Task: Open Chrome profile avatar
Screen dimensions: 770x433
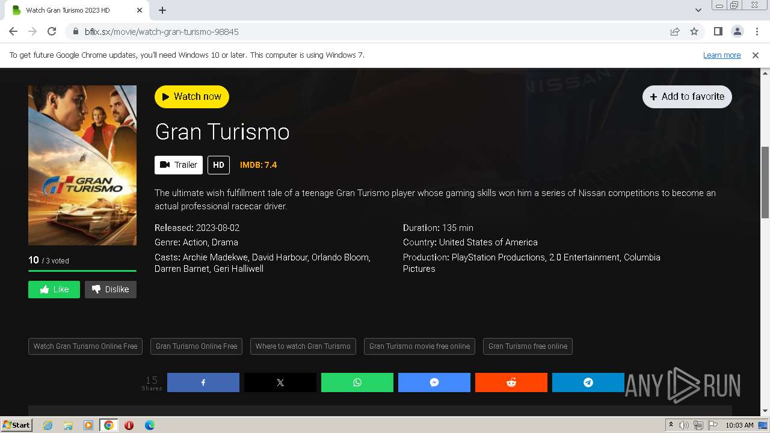Action: (738, 31)
